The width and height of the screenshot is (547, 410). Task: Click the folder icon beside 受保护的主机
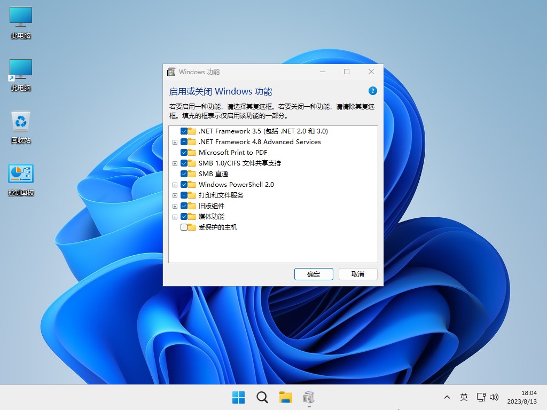[192, 227]
